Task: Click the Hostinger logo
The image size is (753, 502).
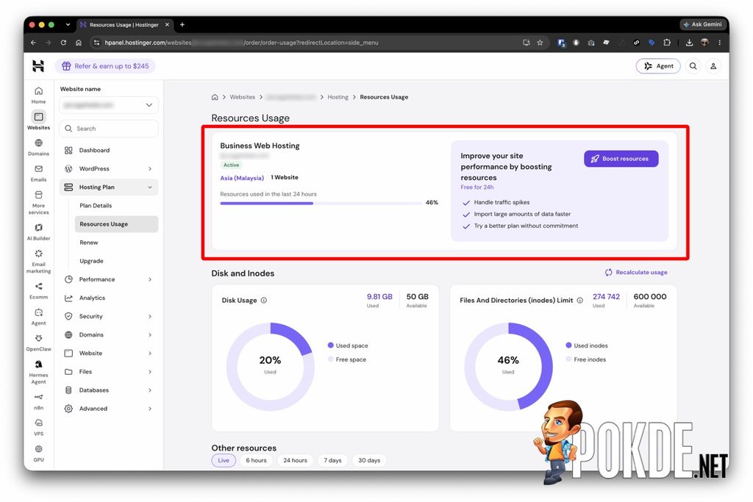Action: tap(38, 65)
